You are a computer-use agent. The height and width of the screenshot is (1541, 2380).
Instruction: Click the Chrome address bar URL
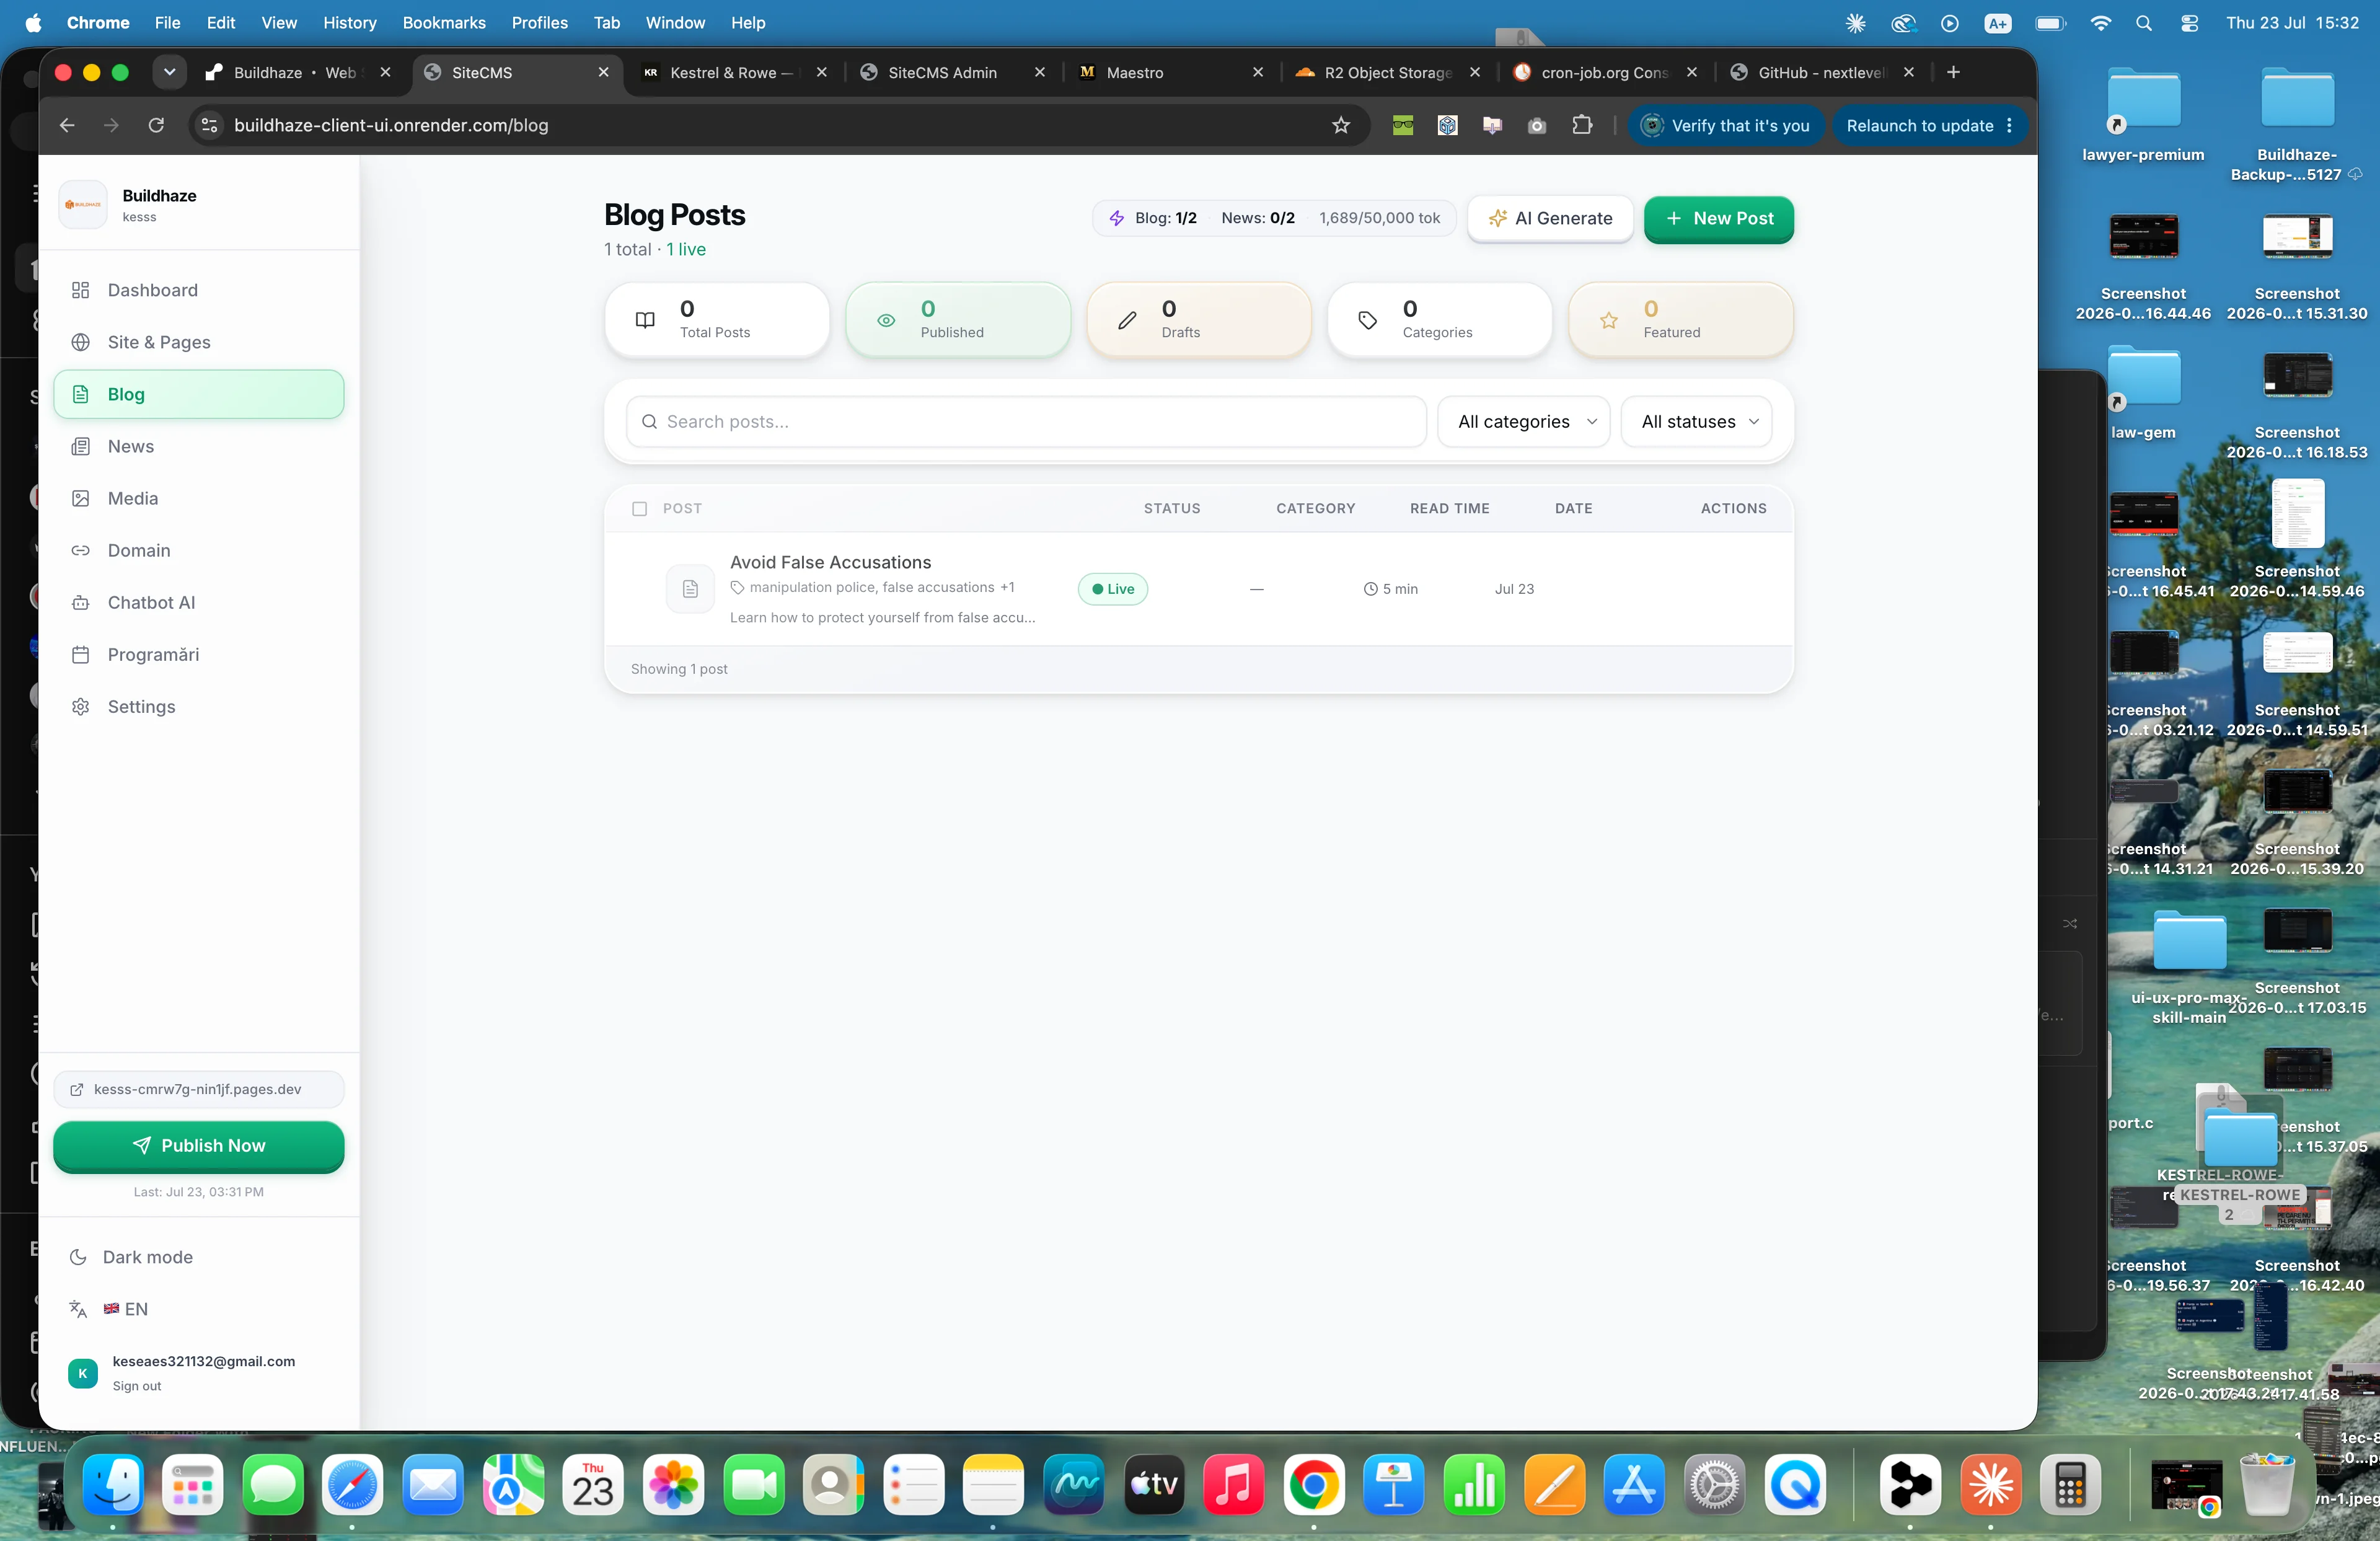pyautogui.click(x=391, y=125)
